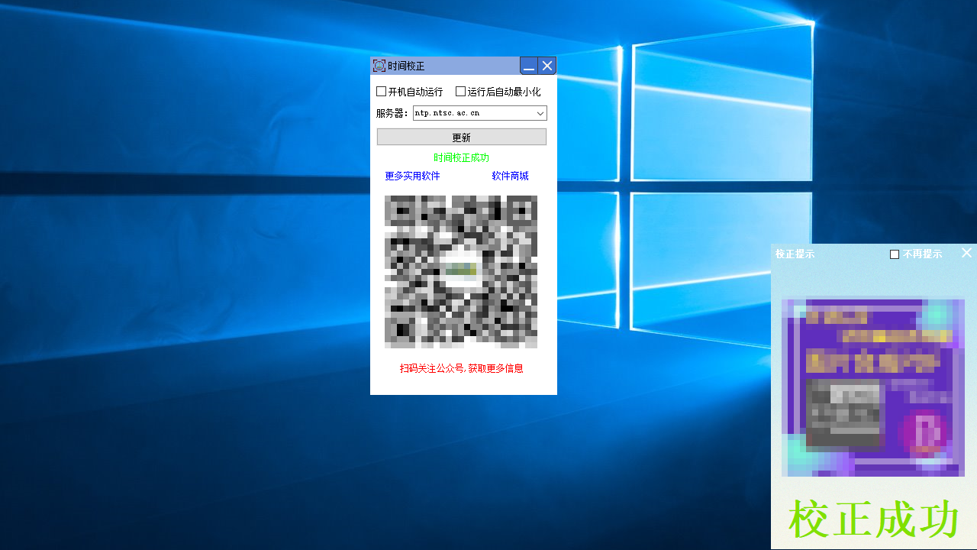This screenshot has width=977, height=550.
Task: Click the QR code in the main window
Action: point(462,273)
